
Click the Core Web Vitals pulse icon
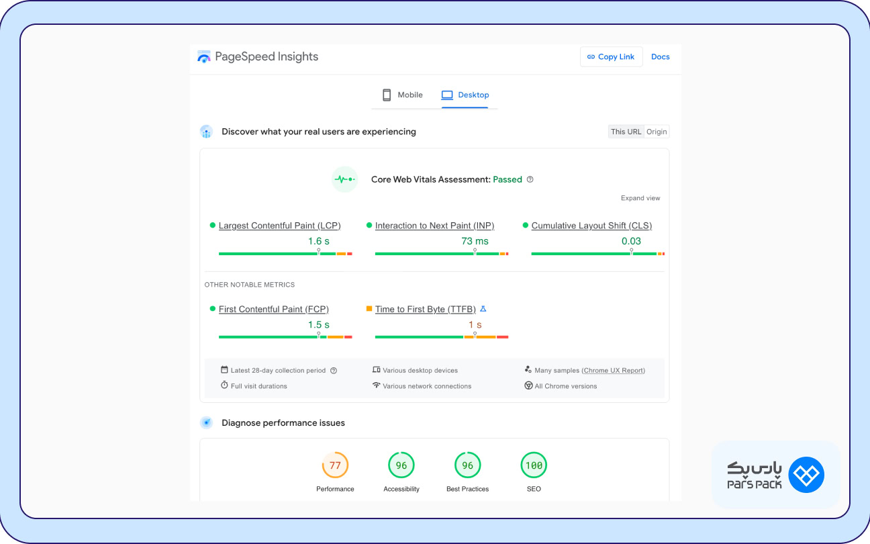tap(345, 179)
